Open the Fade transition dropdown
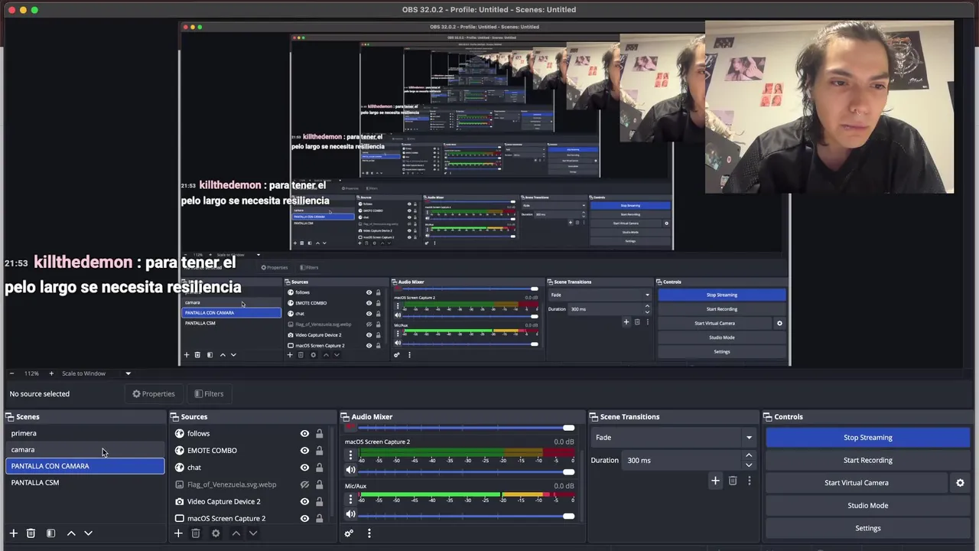Viewport: 979px width, 551px height. tap(674, 438)
